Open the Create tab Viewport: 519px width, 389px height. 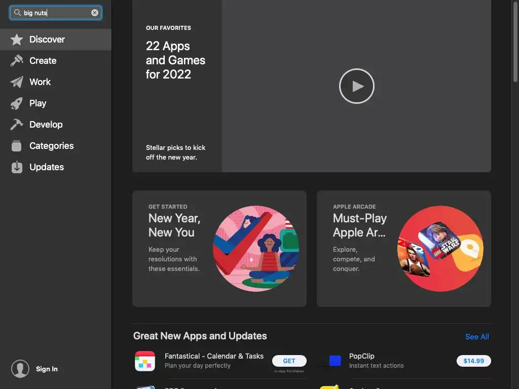[x=56, y=61]
